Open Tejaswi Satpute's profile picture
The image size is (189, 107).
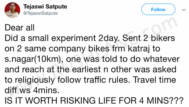click(x=12, y=10)
